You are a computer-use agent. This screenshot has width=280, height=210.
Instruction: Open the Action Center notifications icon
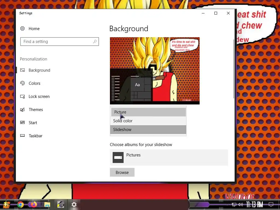271,205
